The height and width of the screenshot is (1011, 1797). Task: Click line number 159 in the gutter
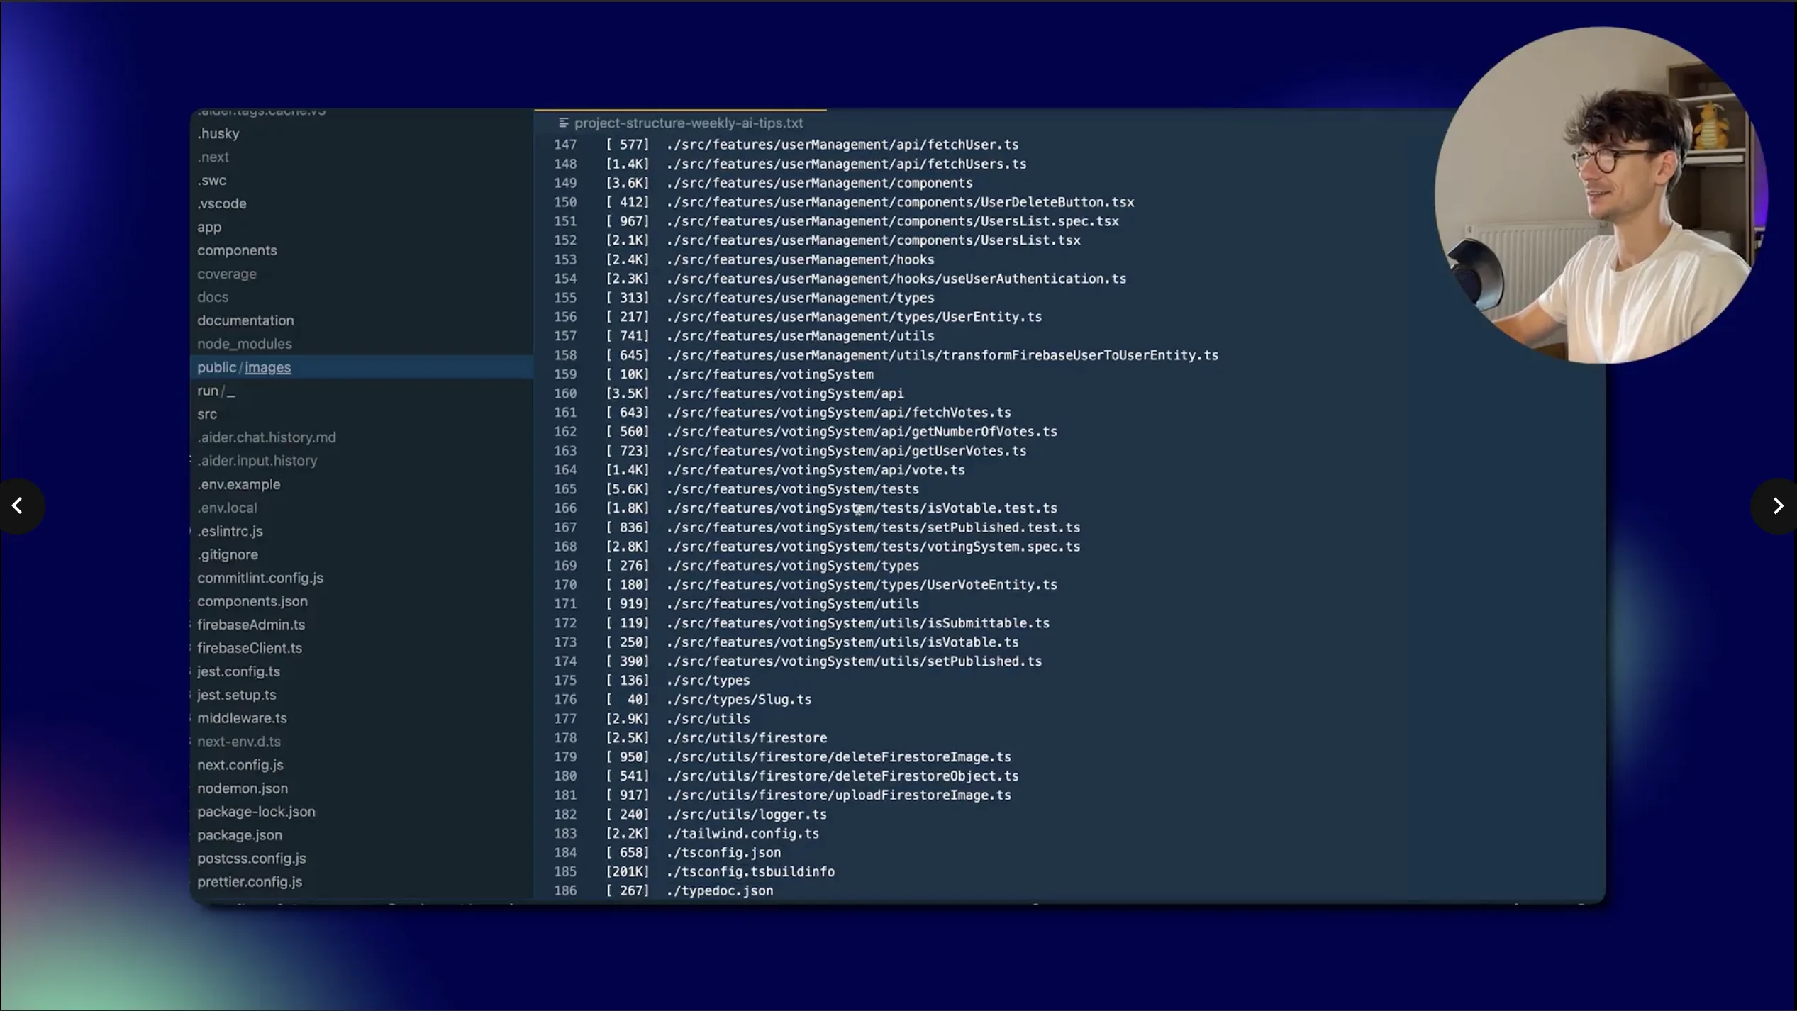(x=565, y=374)
